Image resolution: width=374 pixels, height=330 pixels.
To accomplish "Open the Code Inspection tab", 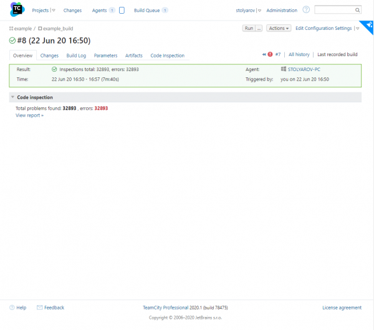I will (x=167, y=56).
